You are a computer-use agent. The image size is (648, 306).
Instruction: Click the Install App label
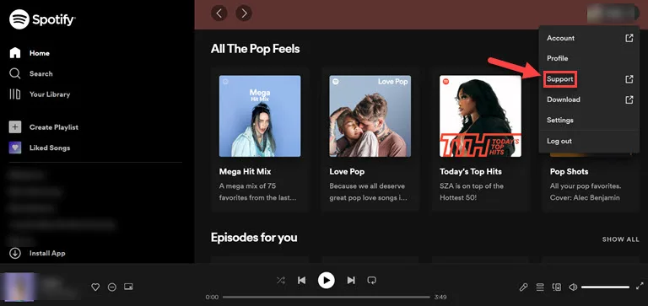click(x=47, y=253)
